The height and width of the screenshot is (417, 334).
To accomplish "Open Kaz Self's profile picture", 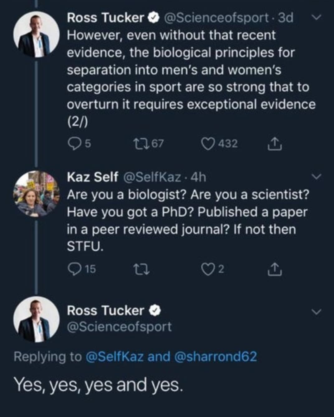I will (36, 193).
